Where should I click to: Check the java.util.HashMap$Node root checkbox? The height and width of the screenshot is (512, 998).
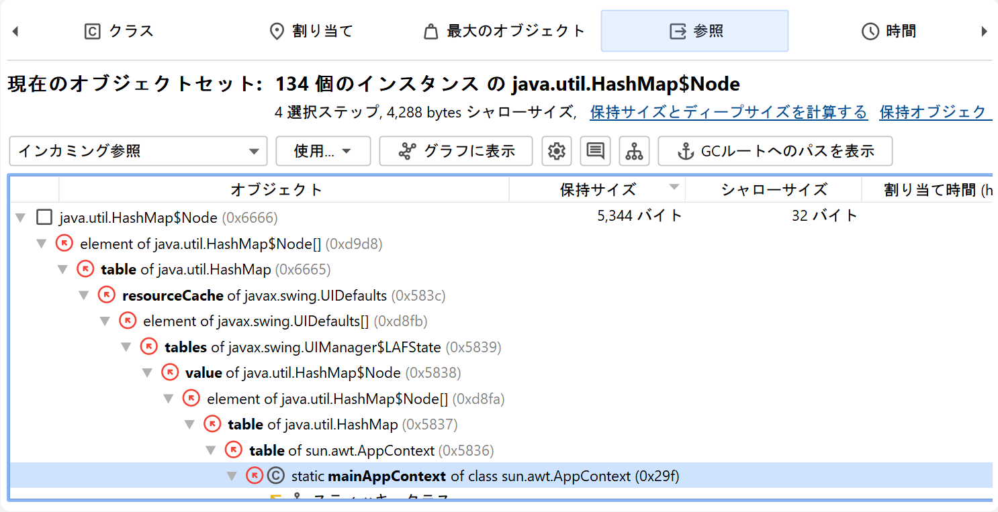pos(44,217)
